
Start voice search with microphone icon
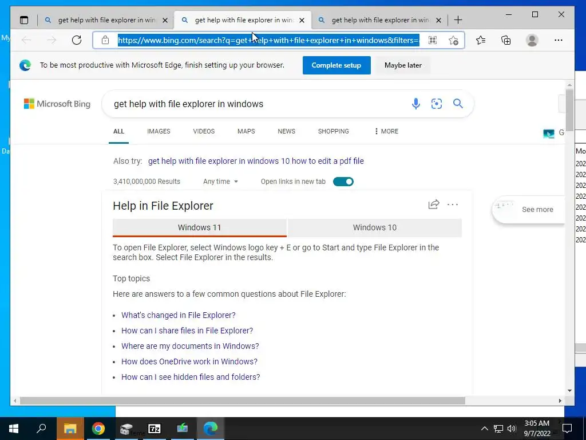point(415,104)
